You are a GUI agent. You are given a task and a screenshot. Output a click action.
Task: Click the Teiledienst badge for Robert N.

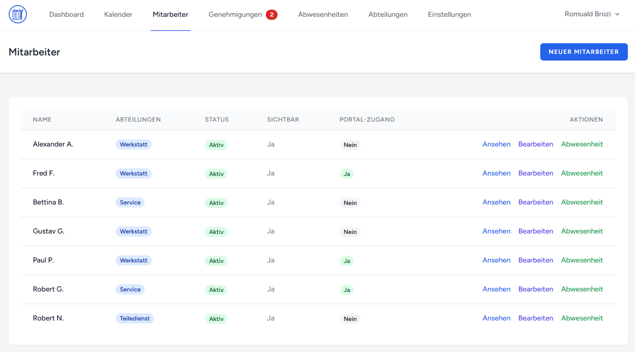pos(134,318)
